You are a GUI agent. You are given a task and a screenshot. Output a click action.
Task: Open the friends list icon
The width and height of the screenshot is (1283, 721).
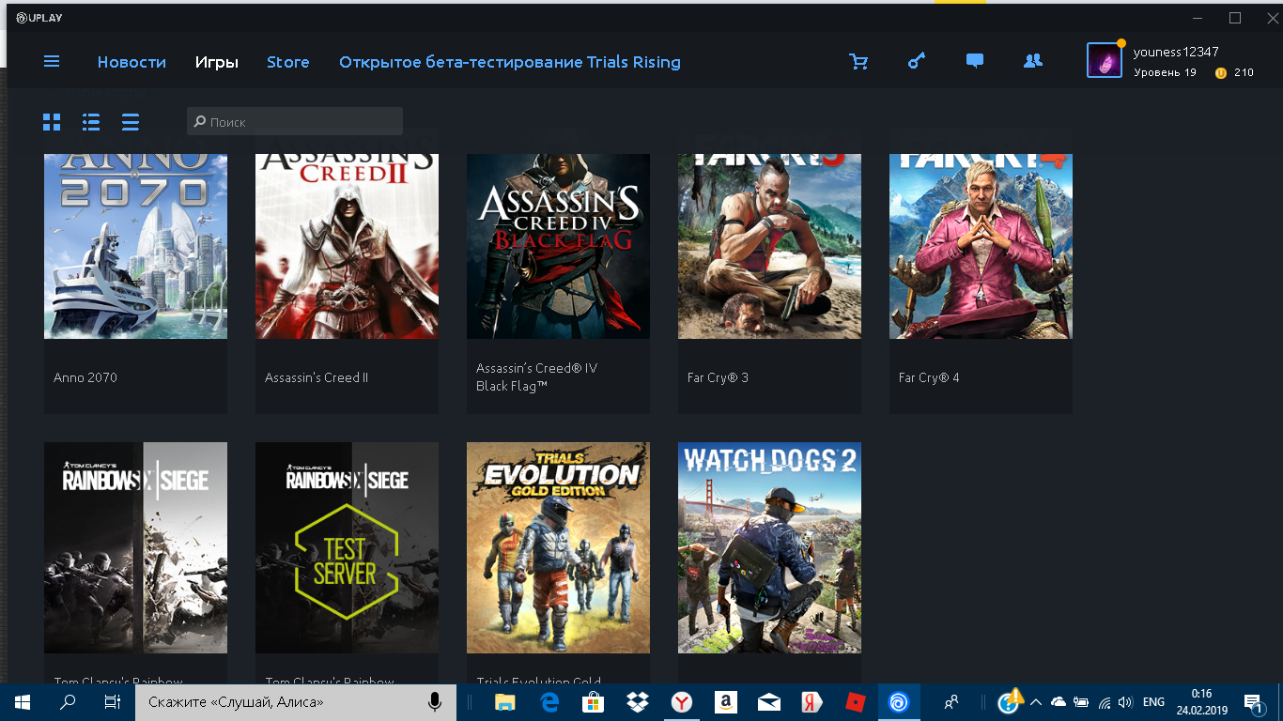[x=1033, y=62]
